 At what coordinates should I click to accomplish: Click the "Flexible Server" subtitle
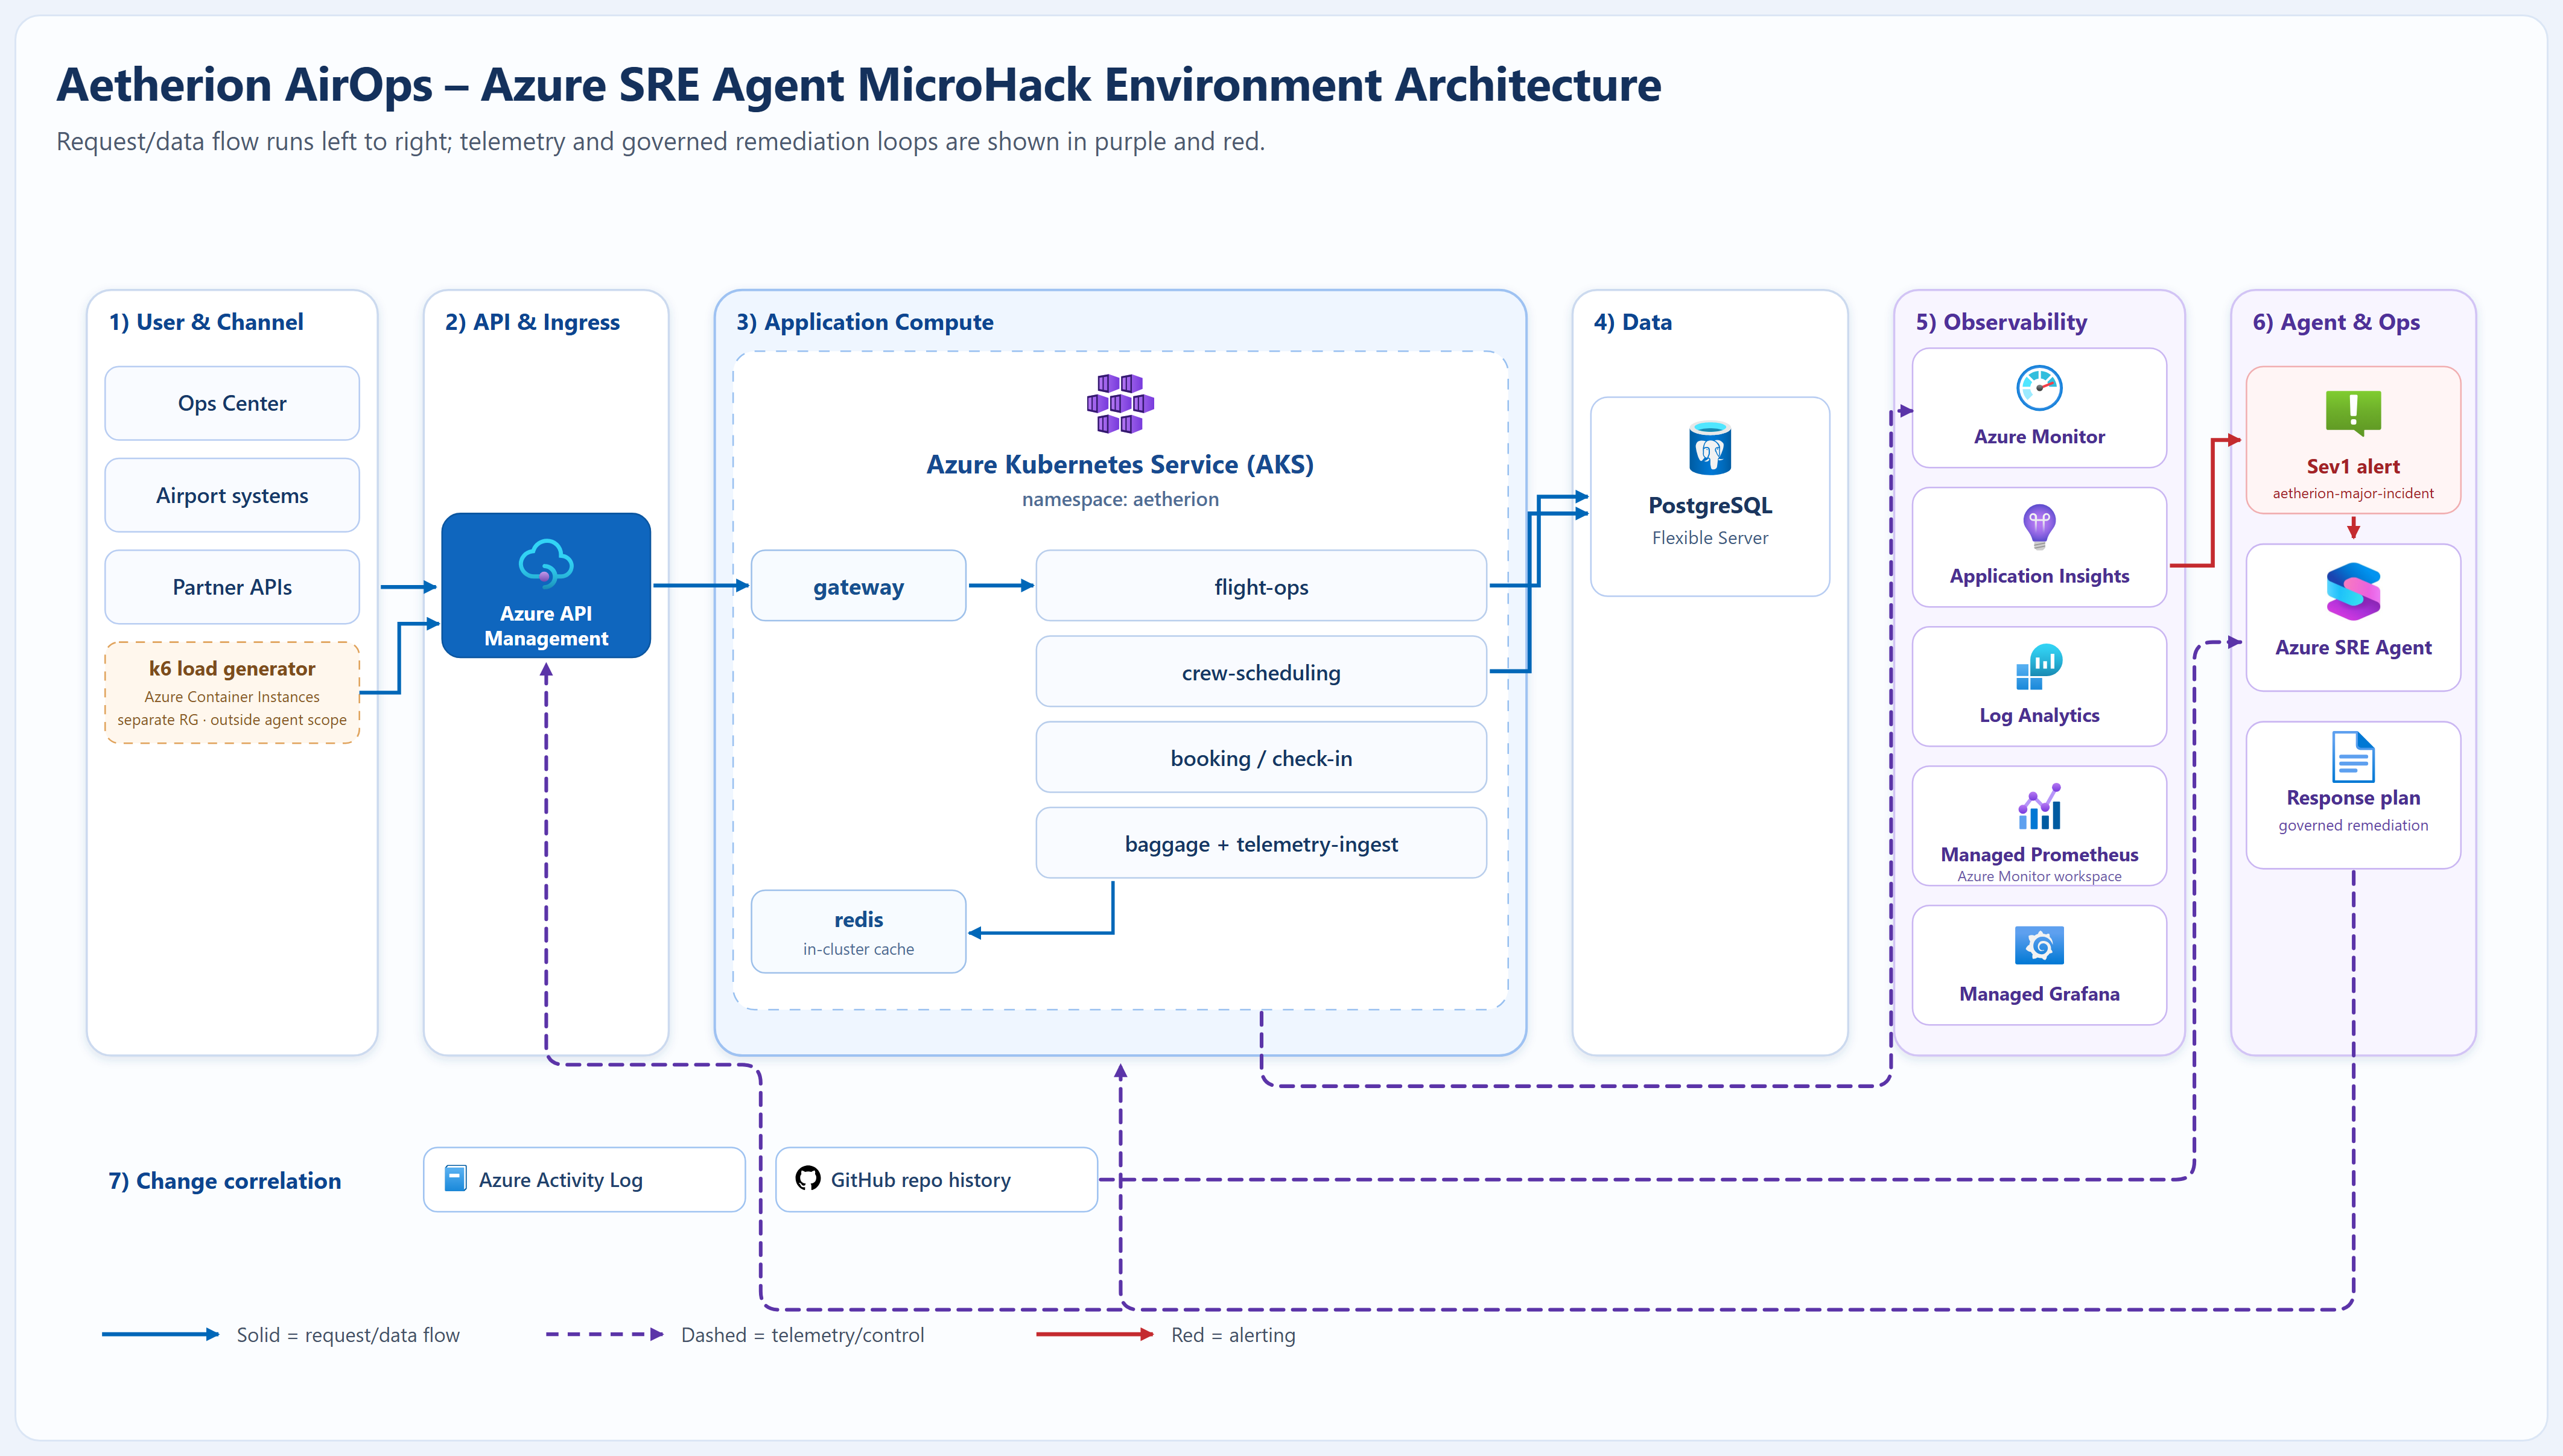(x=1710, y=538)
